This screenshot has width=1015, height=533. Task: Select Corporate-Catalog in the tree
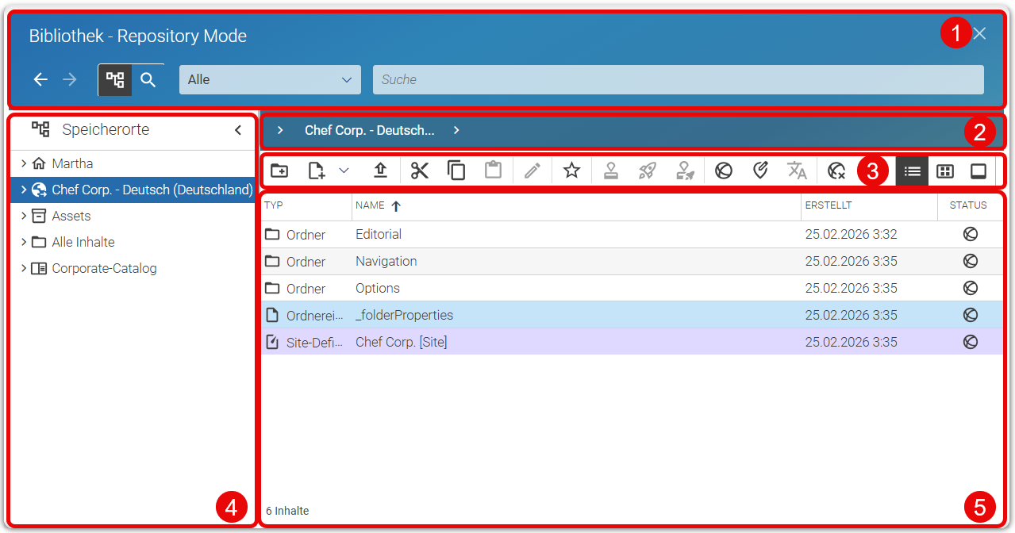coord(104,268)
